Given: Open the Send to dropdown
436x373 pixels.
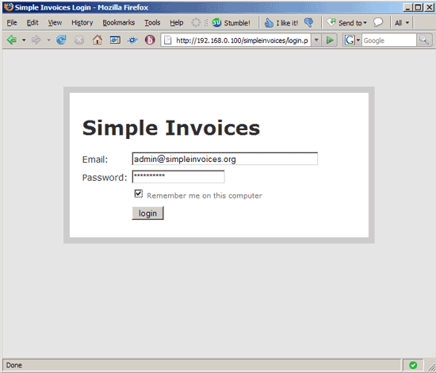Looking at the screenshot, I should [346, 22].
